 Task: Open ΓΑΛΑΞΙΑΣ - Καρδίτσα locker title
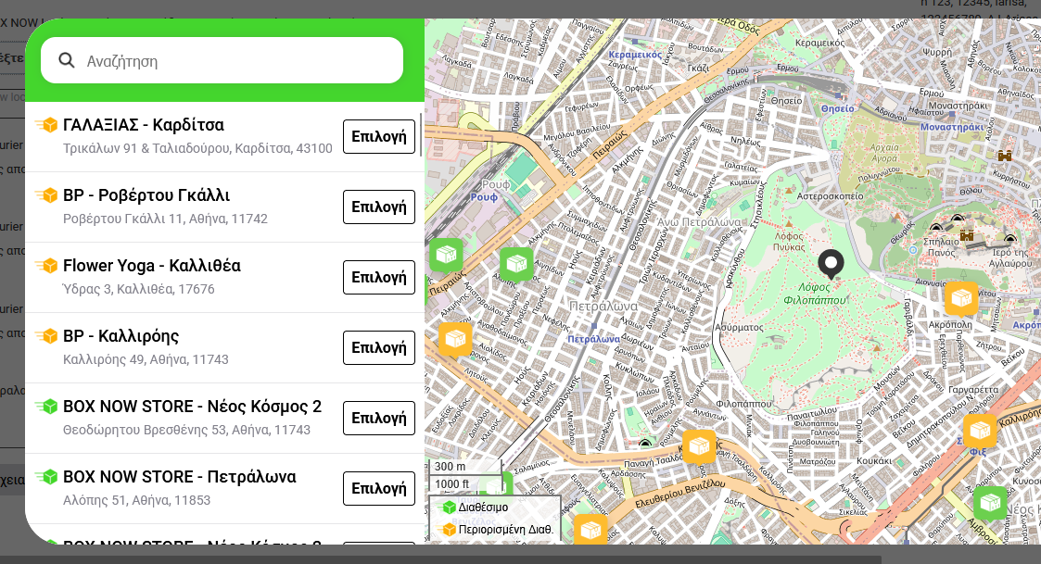click(x=144, y=125)
